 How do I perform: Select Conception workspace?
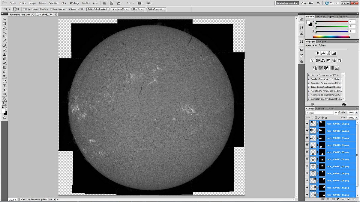[307, 3]
